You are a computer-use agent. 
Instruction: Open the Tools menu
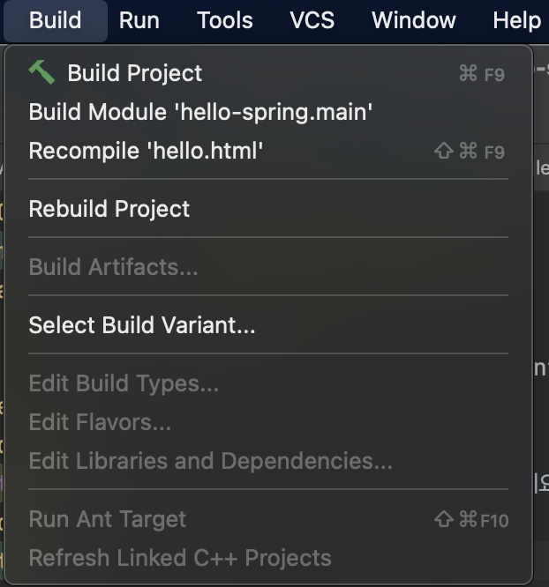coord(224,20)
